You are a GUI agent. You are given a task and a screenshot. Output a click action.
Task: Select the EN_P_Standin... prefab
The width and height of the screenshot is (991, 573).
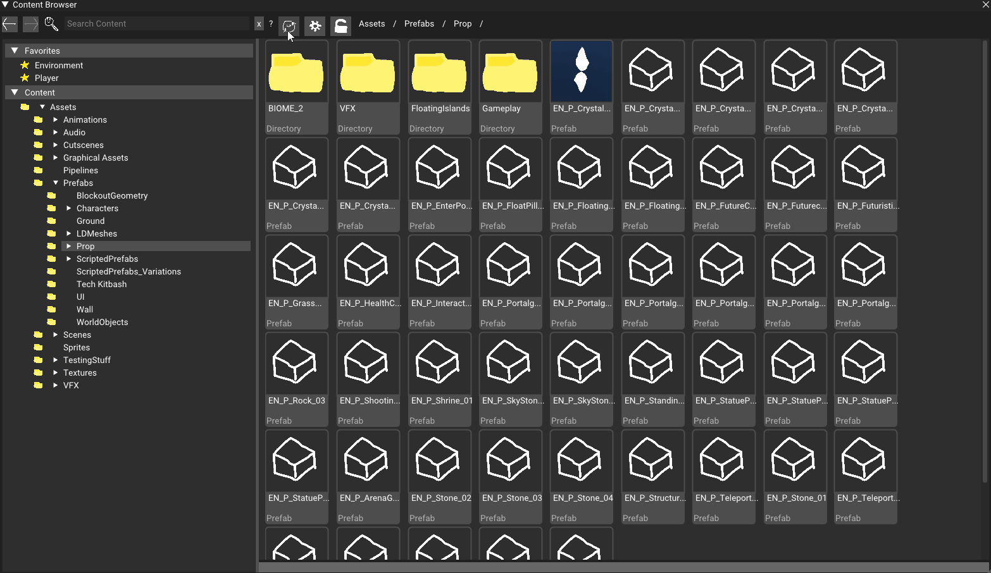(x=652, y=379)
